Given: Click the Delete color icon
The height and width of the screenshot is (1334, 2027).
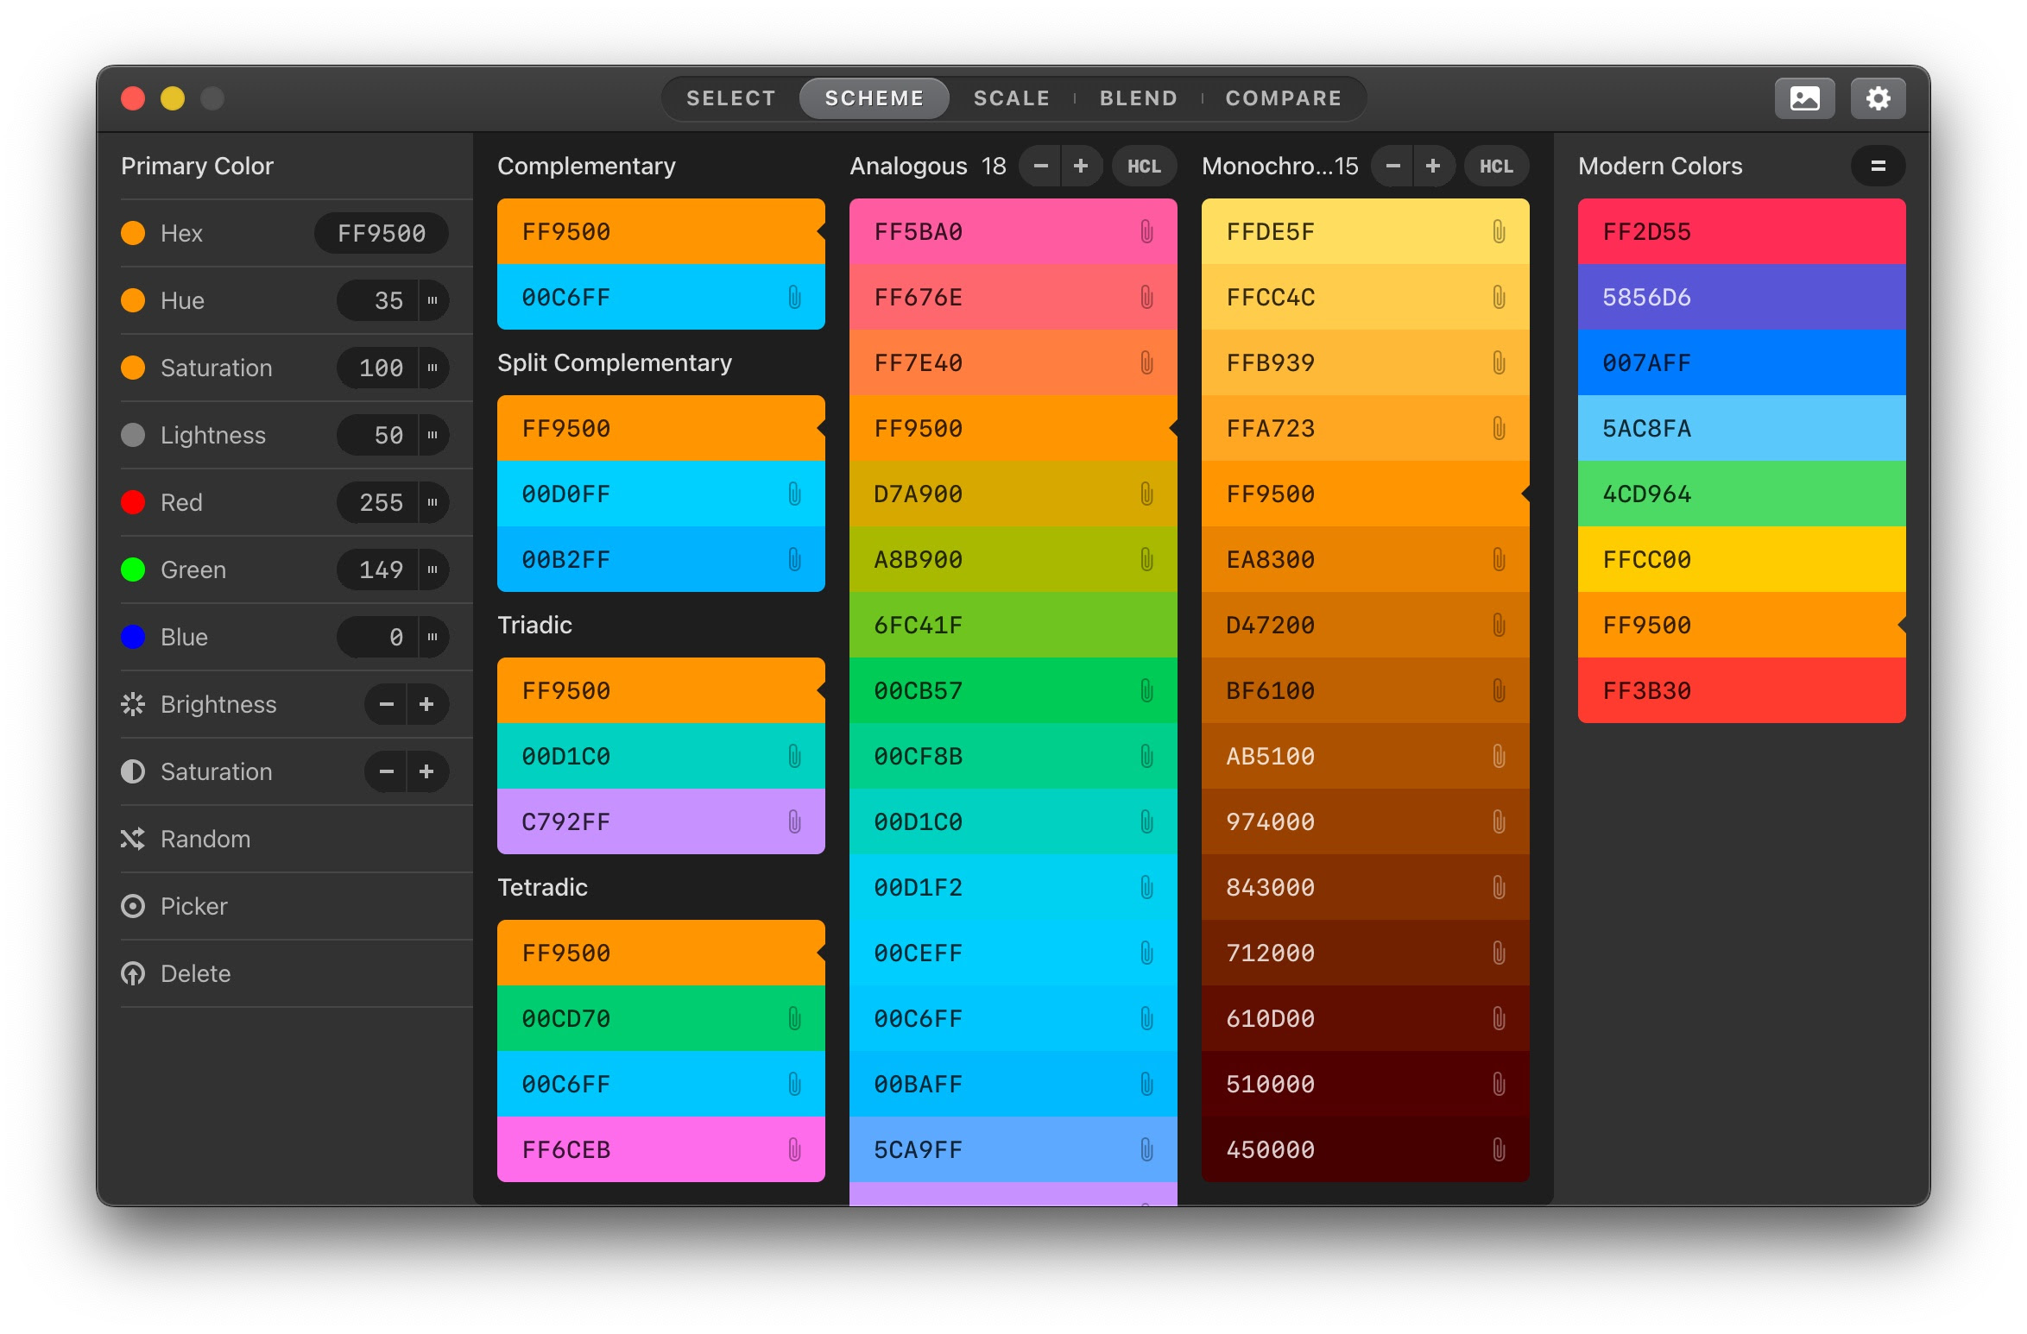Looking at the screenshot, I should coord(133,973).
